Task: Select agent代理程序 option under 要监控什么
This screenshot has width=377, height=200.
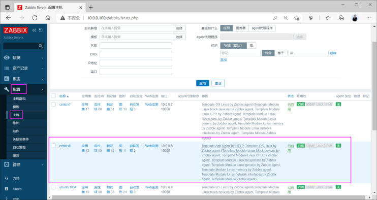Action: point(262,28)
